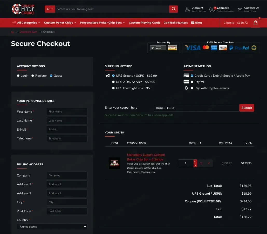This screenshot has height=234, width=267.
Task: Click the American Express logo
Action: (x=214, y=48)
